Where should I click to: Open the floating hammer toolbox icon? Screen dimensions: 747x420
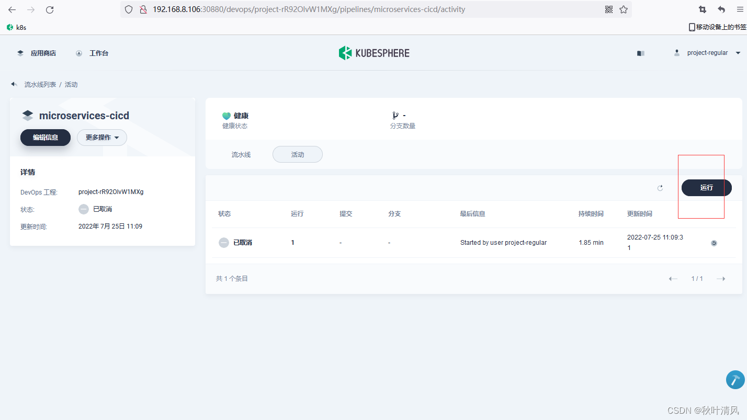735,380
